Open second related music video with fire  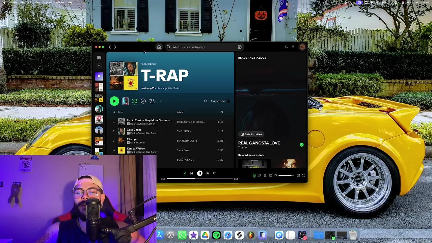[289, 164]
